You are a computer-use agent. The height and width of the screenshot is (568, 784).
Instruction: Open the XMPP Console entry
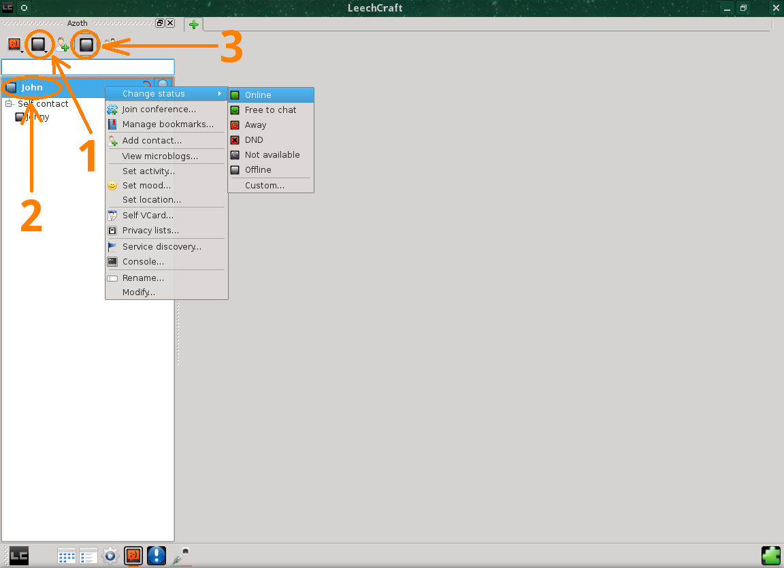[x=167, y=262]
